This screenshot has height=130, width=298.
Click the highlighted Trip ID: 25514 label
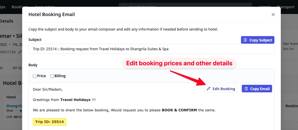pyautogui.click(x=50, y=122)
